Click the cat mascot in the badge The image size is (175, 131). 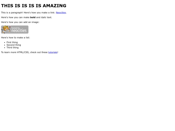tap(6, 29)
